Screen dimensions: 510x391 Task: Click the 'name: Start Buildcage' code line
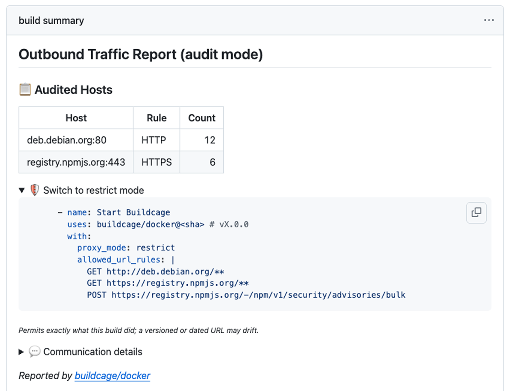114,212
